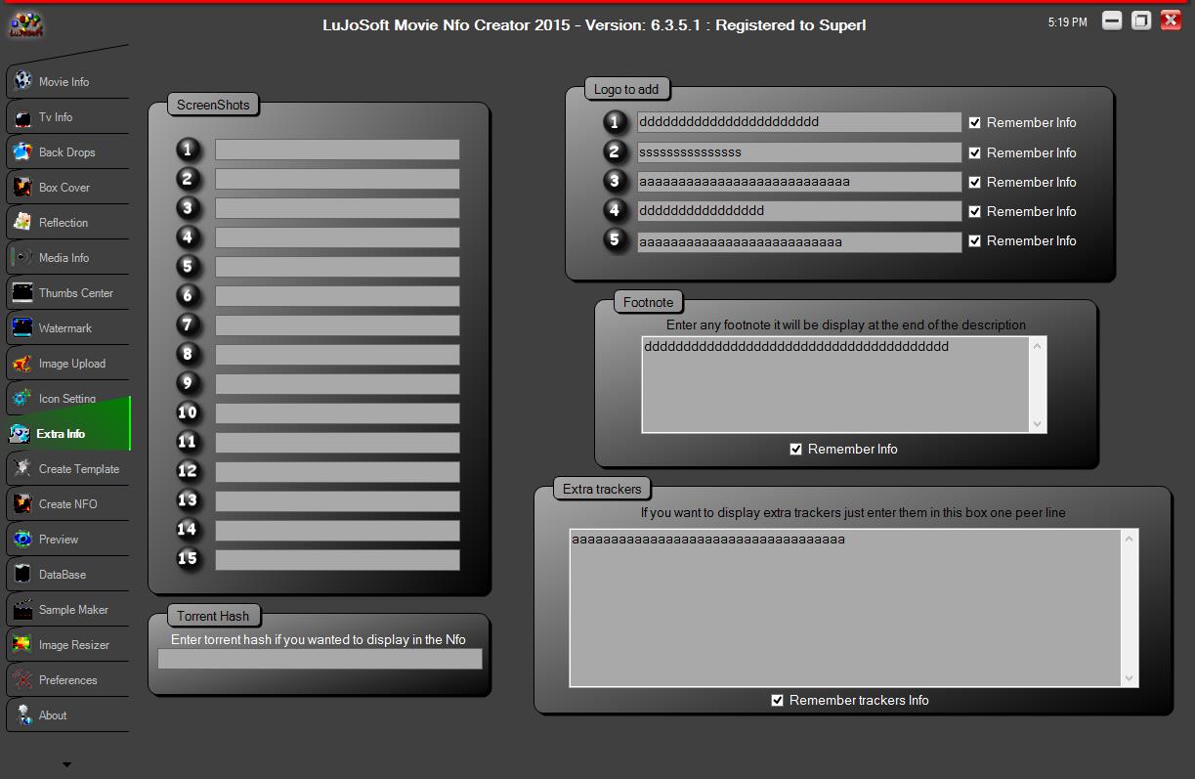Click the Extra Info icon
This screenshot has width=1195, height=779.
[21, 433]
